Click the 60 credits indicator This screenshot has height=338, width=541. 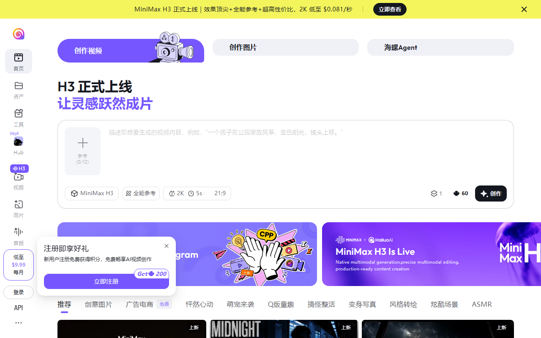click(461, 194)
